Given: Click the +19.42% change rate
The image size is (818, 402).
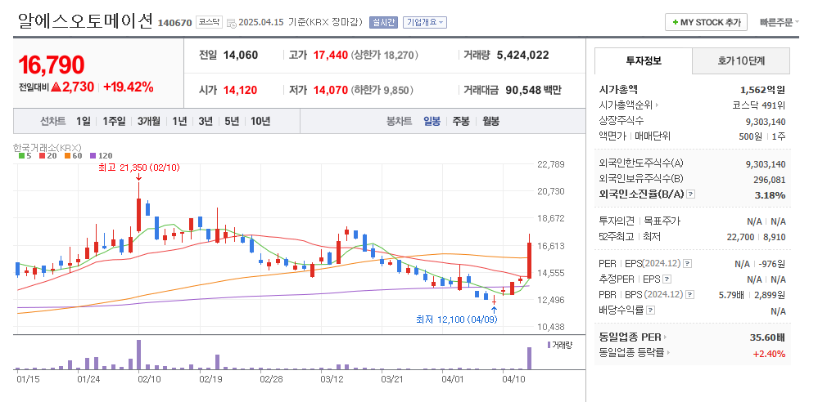Looking at the screenshot, I should 129,87.
